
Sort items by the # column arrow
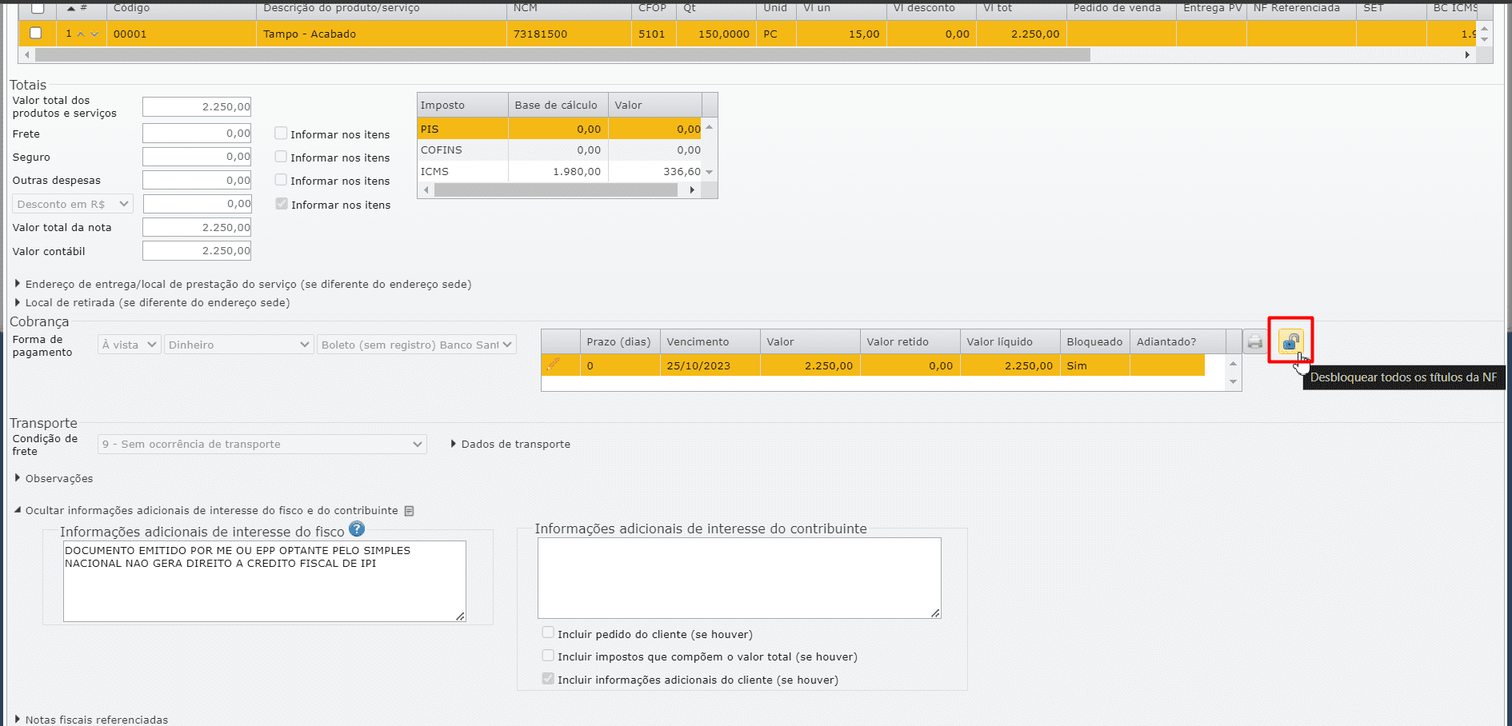coord(71,8)
